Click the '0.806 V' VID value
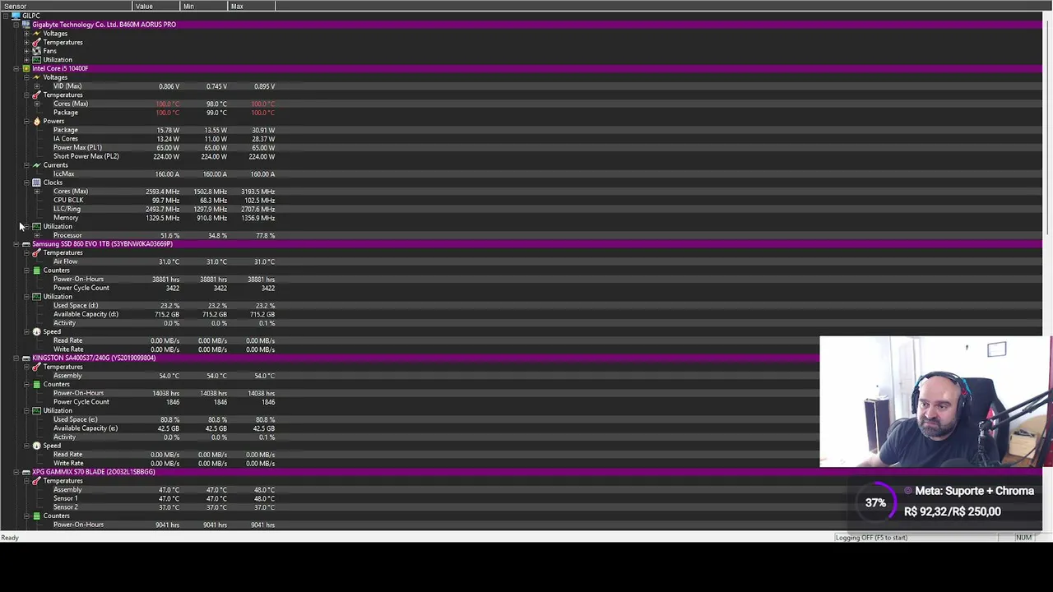 pyautogui.click(x=169, y=86)
